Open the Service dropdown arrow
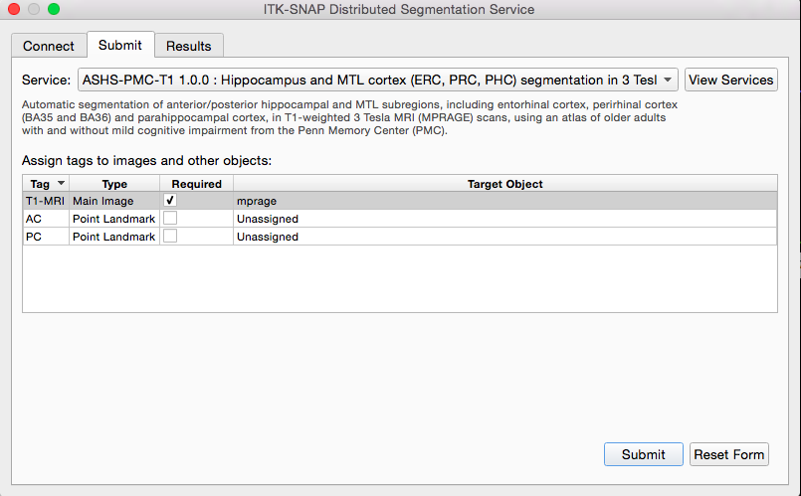 667,81
